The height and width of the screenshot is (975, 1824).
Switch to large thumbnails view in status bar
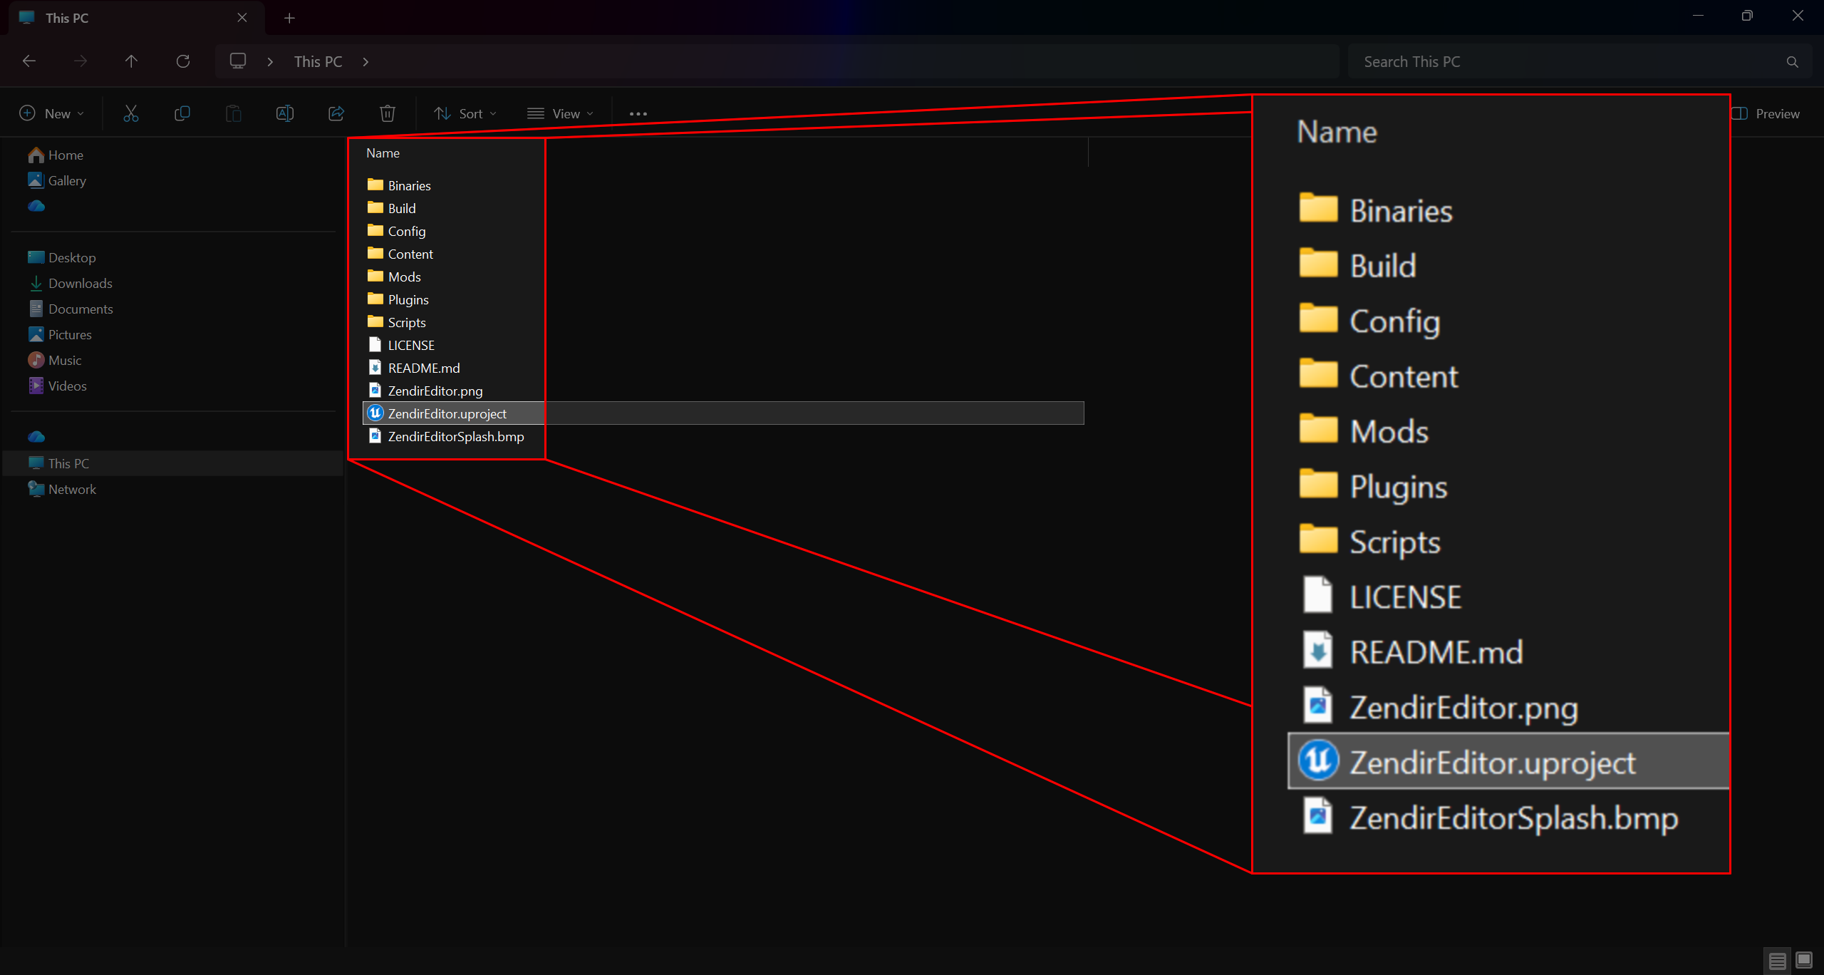(x=1804, y=961)
